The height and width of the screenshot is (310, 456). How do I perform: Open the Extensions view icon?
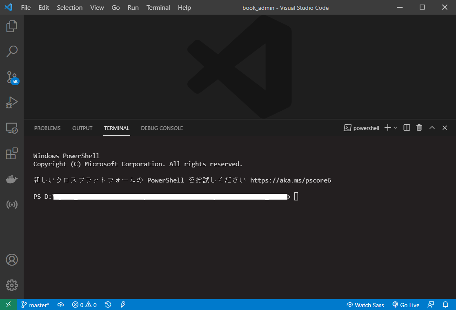(11, 153)
